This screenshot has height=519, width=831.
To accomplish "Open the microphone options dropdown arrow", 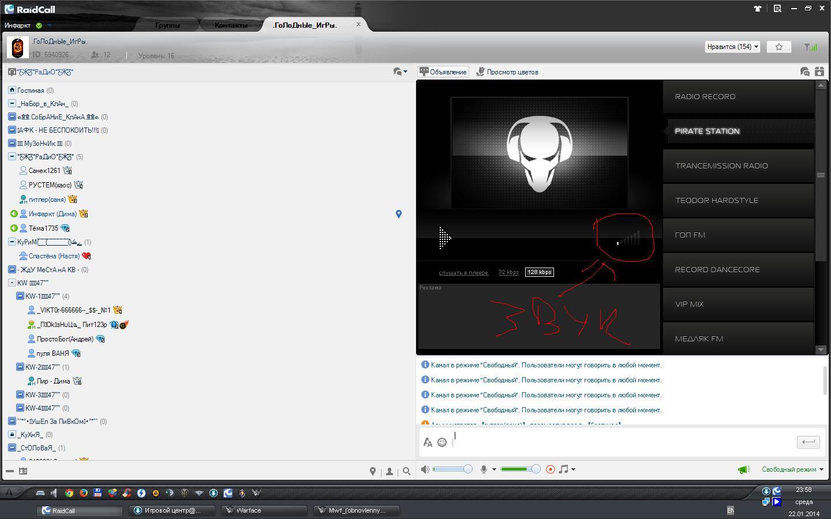I will [494, 469].
